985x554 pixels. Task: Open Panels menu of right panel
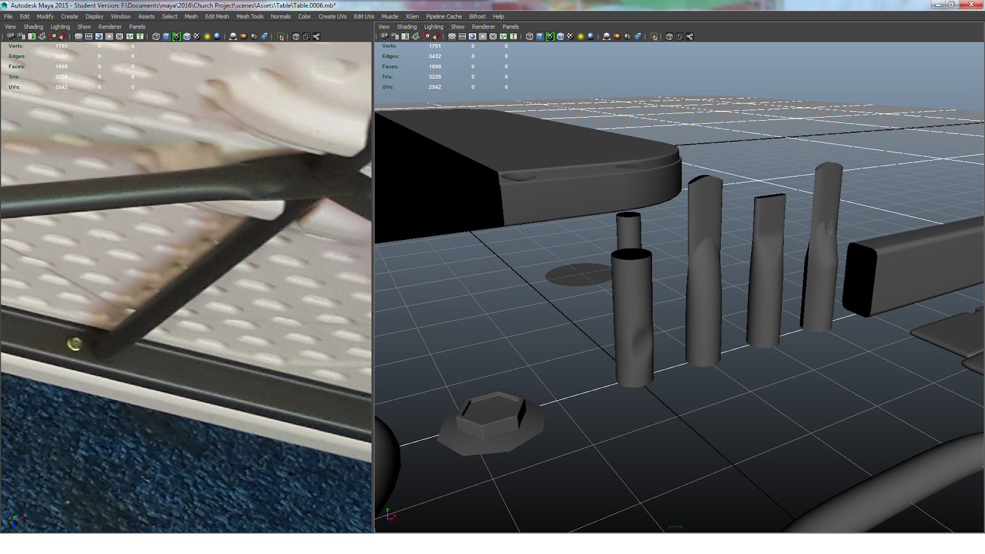coord(511,27)
